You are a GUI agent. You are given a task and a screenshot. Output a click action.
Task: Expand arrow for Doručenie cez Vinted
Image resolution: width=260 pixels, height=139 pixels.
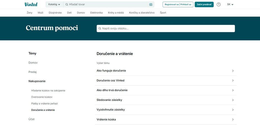click(233, 80)
